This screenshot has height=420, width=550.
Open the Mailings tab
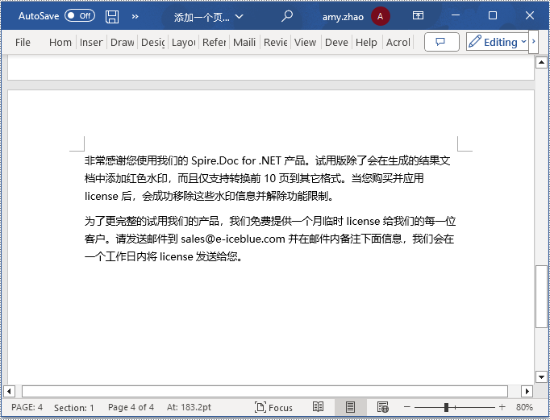(244, 43)
